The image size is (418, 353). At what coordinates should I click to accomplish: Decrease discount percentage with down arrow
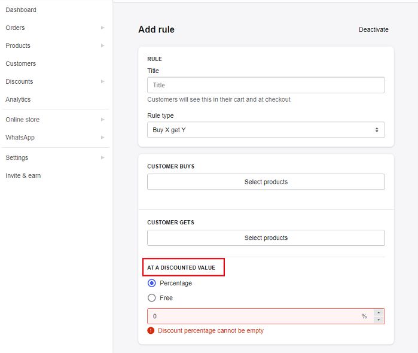point(379,319)
